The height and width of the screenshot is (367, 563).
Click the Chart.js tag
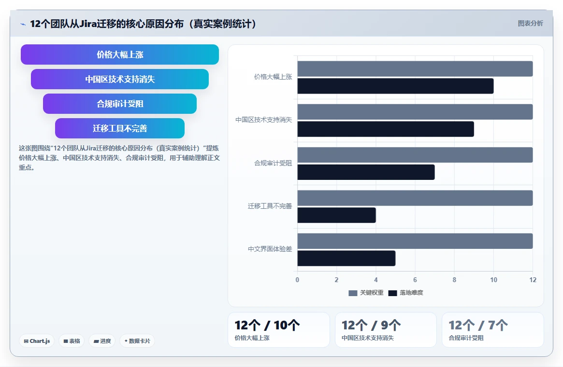(x=37, y=341)
